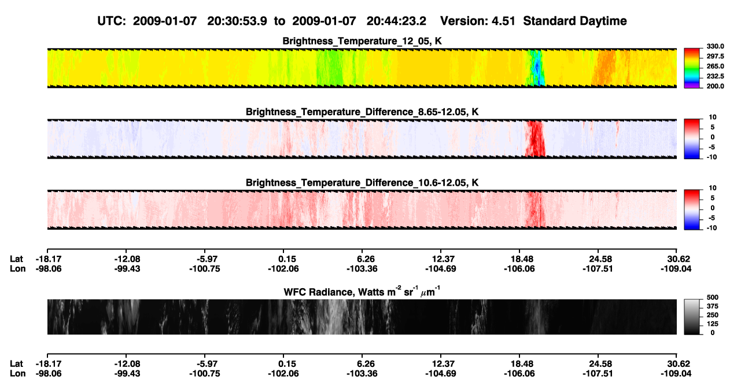Click the 200.0 colorbar label
The image size is (752, 386).
tap(715, 86)
